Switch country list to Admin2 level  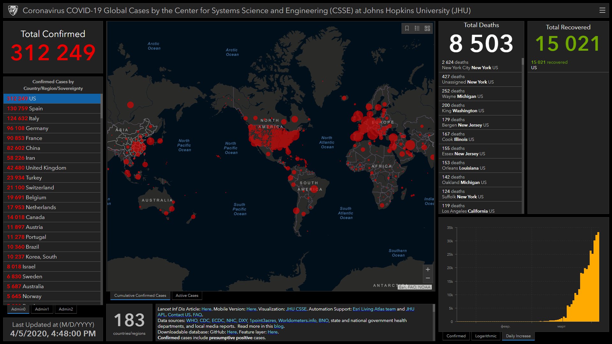66,309
